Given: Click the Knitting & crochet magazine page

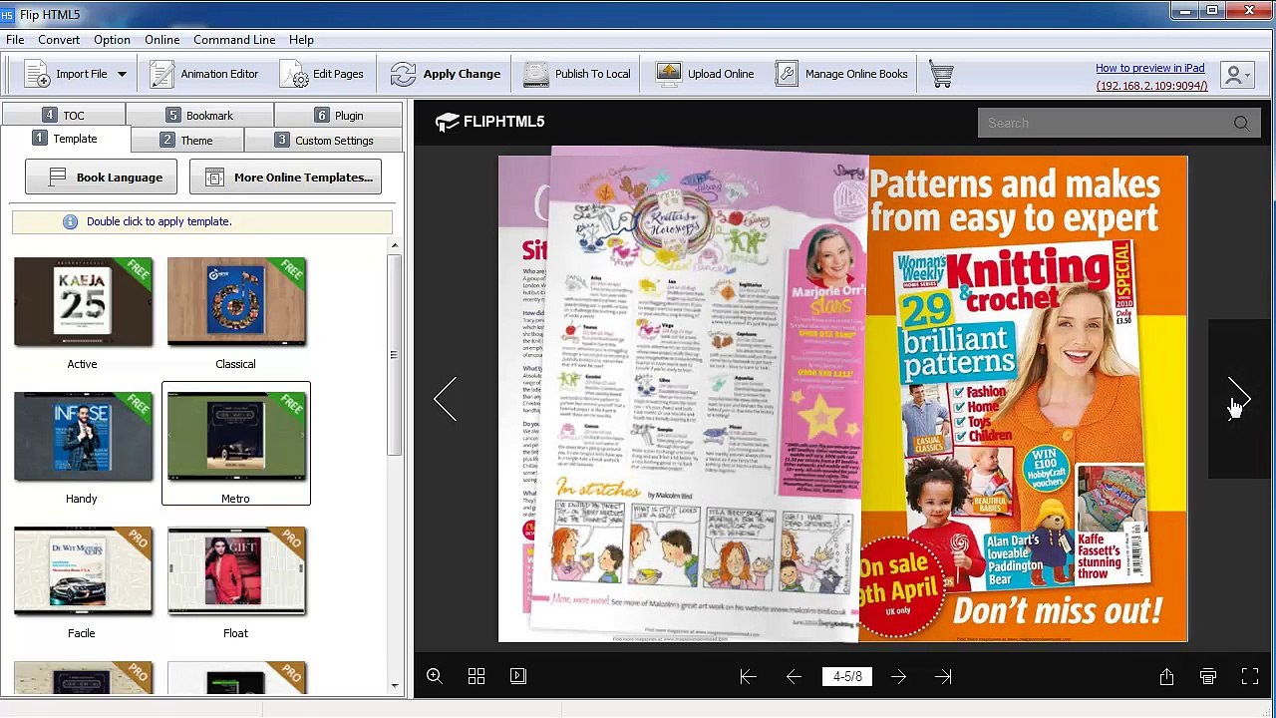Looking at the screenshot, I should coord(1024,399).
